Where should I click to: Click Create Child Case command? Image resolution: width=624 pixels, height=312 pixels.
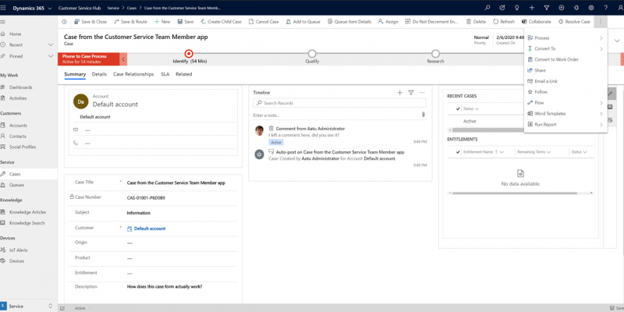(x=222, y=22)
